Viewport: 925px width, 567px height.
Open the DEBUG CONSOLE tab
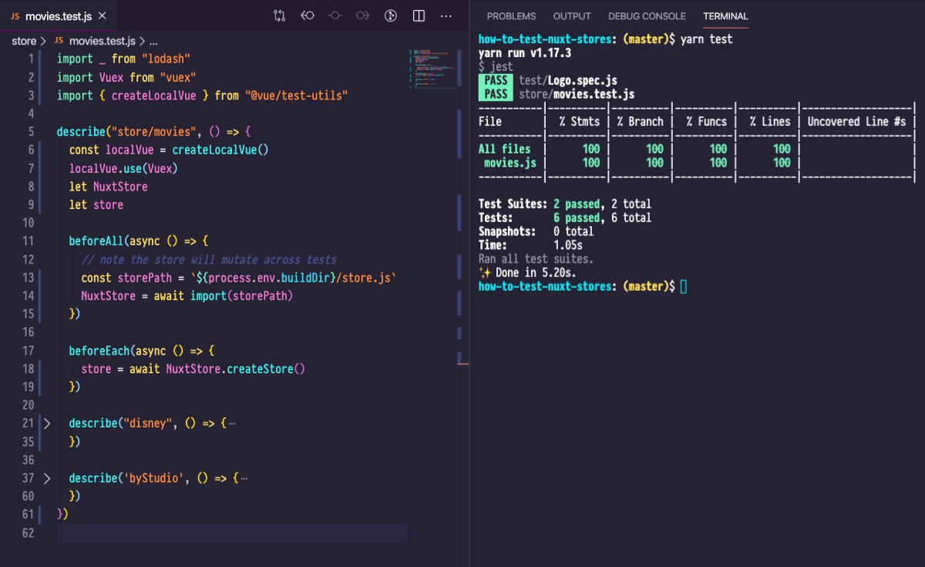[647, 16]
